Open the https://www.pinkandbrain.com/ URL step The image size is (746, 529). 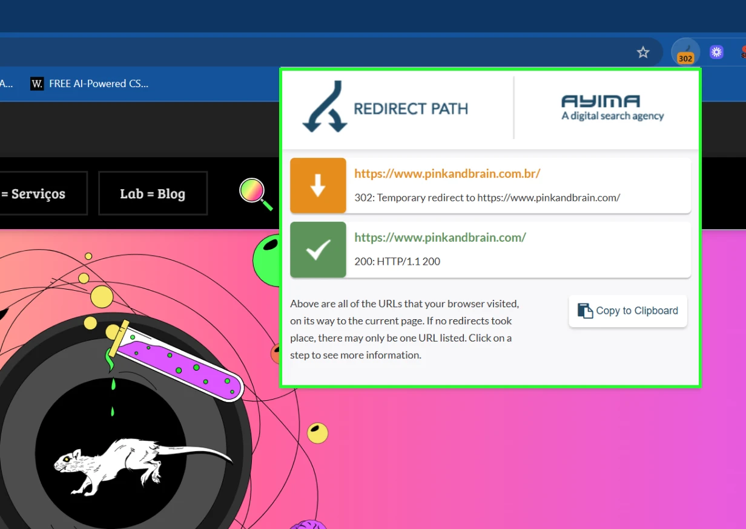pyautogui.click(x=440, y=238)
